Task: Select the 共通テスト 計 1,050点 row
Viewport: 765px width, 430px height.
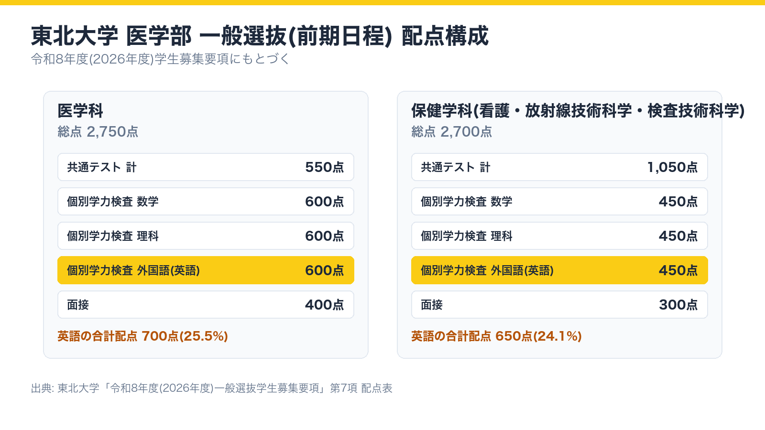Action: (x=559, y=167)
